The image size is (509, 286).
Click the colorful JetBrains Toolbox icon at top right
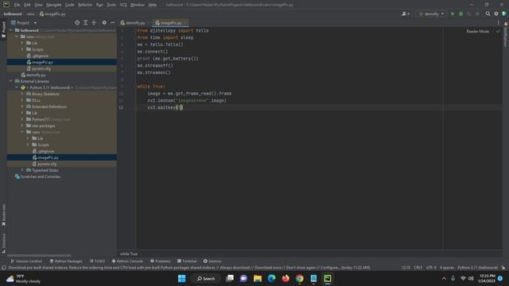click(x=504, y=14)
